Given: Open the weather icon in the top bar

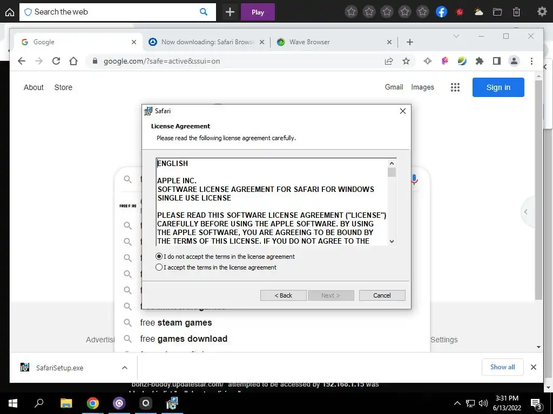Looking at the screenshot, I should pyautogui.click(x=478, y=12).
